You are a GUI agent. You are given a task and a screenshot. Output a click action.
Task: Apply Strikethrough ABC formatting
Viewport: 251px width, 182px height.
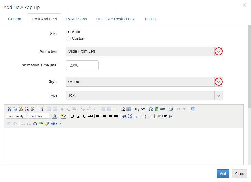[90, 116]
